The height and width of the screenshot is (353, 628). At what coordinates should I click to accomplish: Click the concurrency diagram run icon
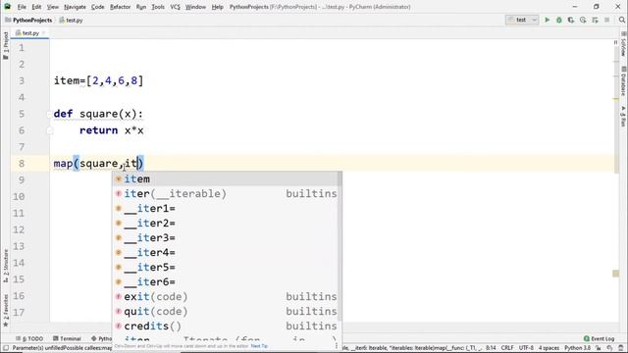(596, 20)
